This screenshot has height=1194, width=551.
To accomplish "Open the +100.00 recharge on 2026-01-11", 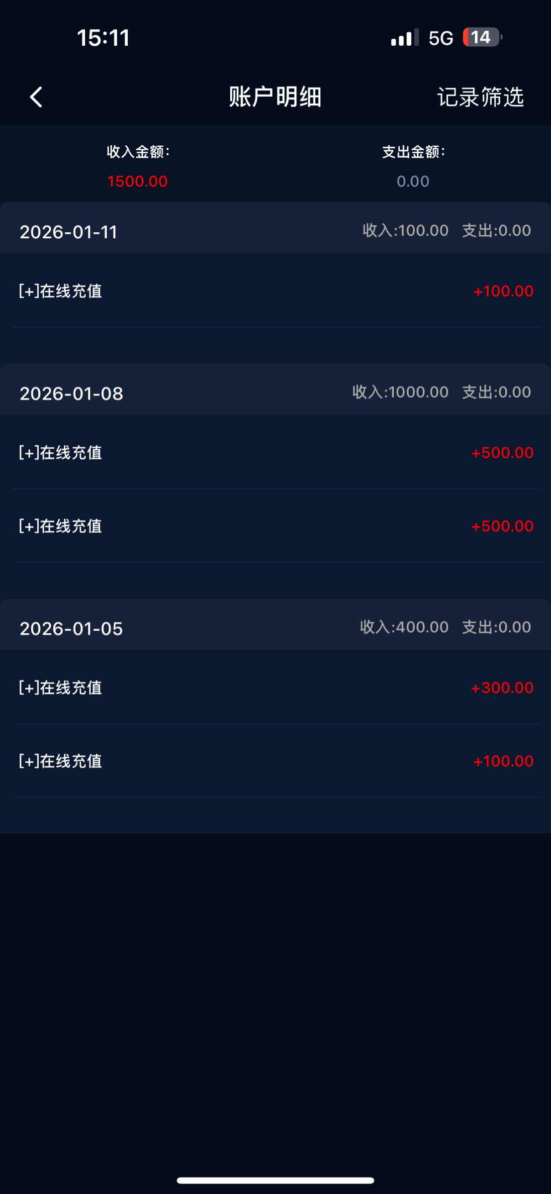I will tap(275, 291).
